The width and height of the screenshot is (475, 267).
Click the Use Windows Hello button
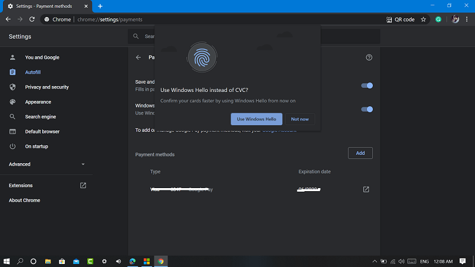pos(256,119)
